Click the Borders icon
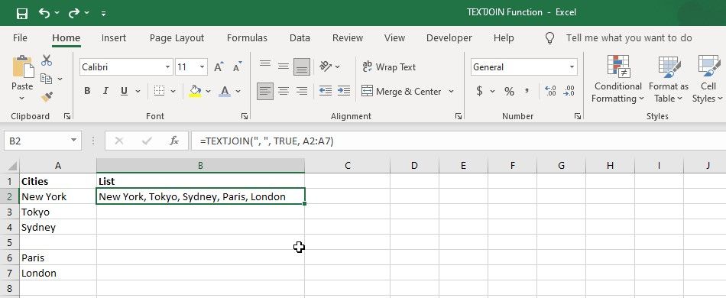Viewport: 726px width, 298px height. point(159,91)
